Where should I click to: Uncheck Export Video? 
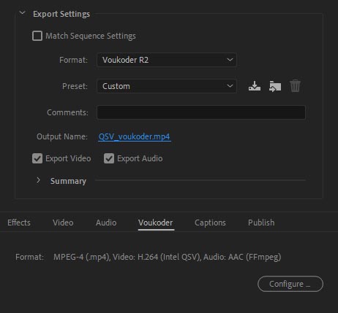(37, 158)
